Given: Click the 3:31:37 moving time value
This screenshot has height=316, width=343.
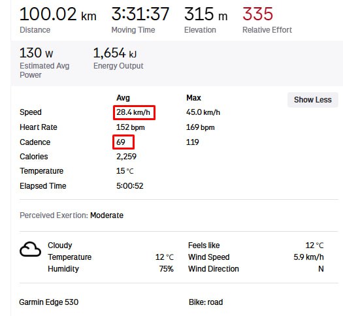Looking at the screenshot, I should [140, 14].
